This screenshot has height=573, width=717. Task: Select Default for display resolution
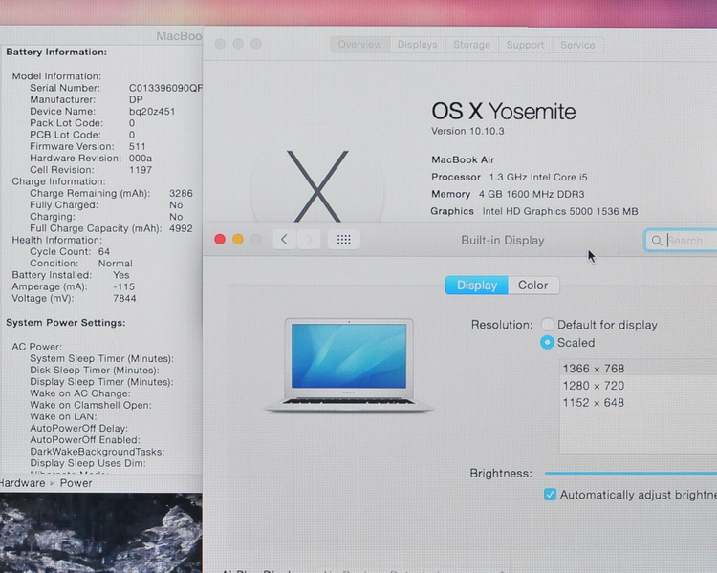tap(548, 325)
